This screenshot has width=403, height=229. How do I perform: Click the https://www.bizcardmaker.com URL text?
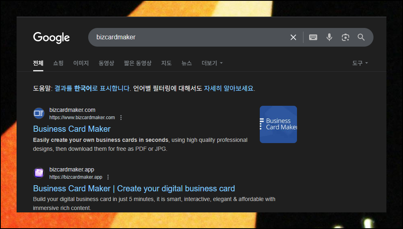click(x=82, y=118)
